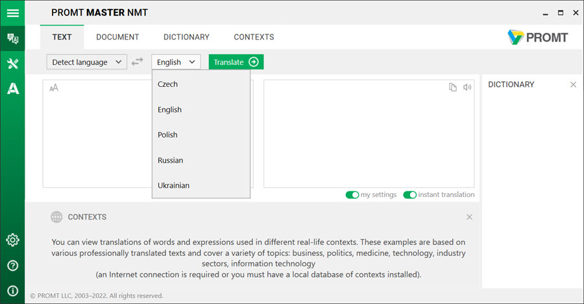This screenshot has height=304, width=584.
Task: Choose Ukrainian from the language list
Action: [x=201, y=185]
